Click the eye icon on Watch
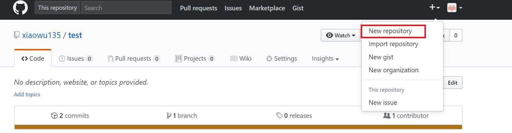The height and width of the screenshot is (133, 512). click(329, 35)
